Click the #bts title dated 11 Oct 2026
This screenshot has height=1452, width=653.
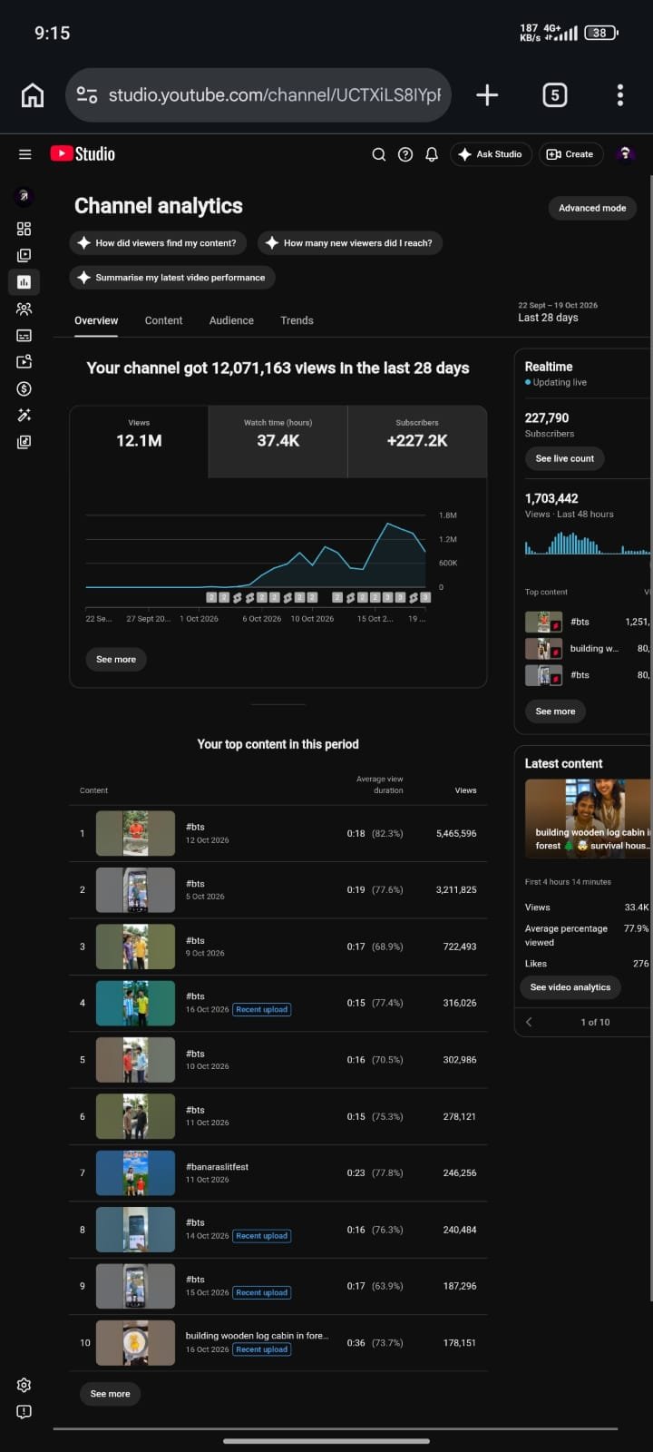195,1110
